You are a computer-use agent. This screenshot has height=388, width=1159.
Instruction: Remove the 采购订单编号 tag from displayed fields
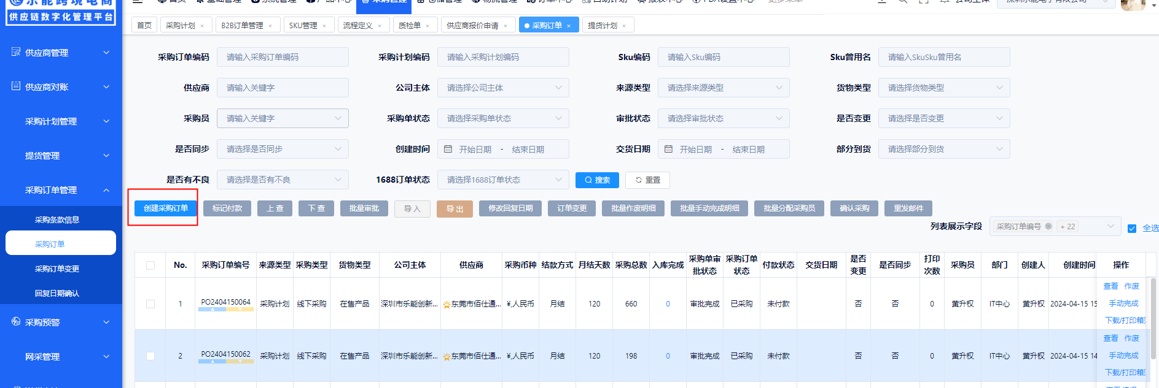(x=1048, y=226)
